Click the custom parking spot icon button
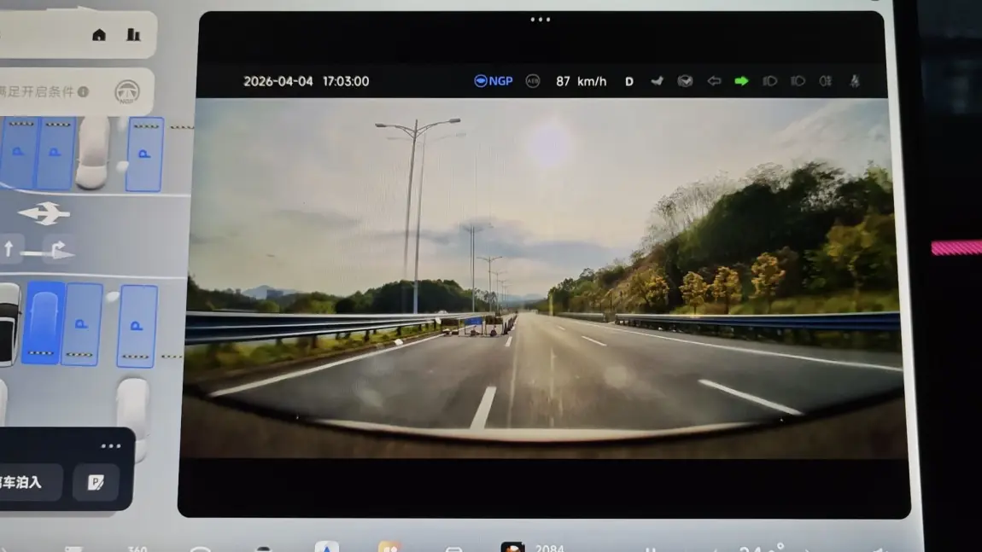 [96, 483]
